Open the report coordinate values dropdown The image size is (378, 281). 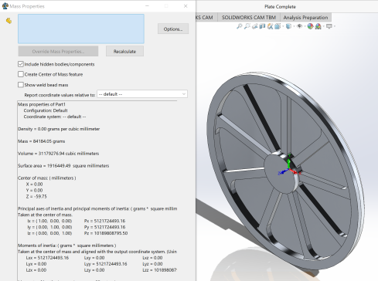142,94
